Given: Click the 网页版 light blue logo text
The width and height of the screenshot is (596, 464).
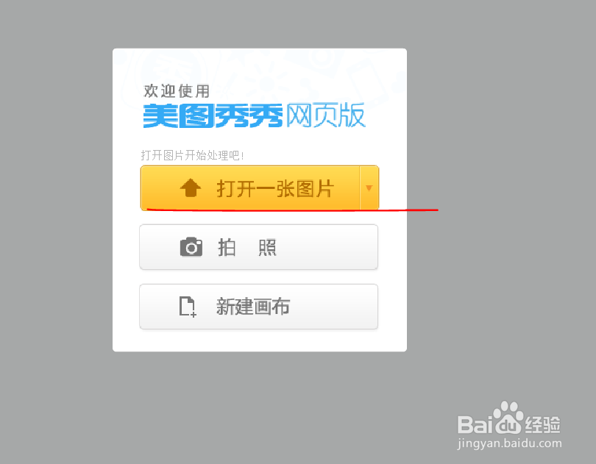Looking at the screenshot, I should [x=326, y=115].
